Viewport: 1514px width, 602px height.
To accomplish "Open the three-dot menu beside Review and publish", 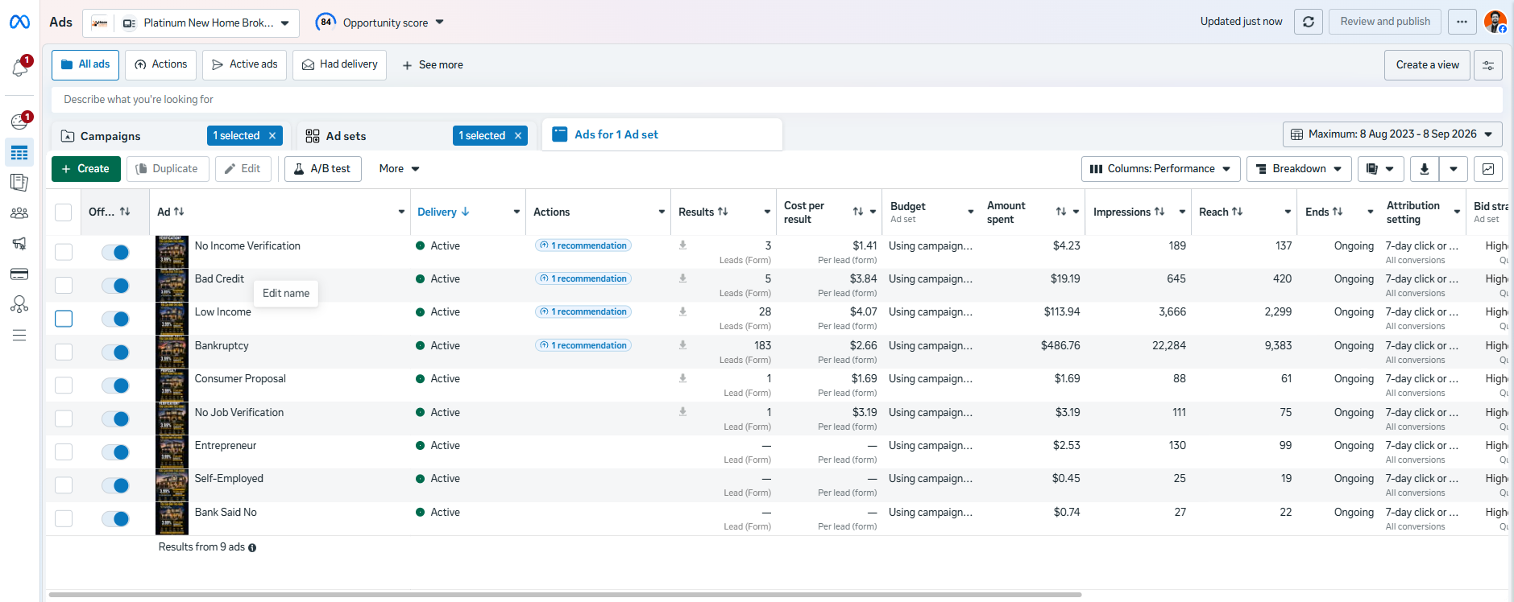I will pyautogui.click(x=1462, y=22).
